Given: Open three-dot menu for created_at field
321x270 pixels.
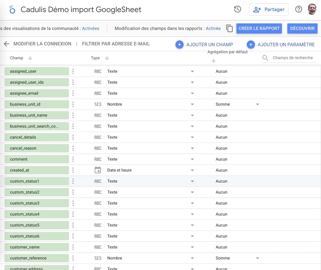Looking at the screenshot, I should tap(73, 170).
